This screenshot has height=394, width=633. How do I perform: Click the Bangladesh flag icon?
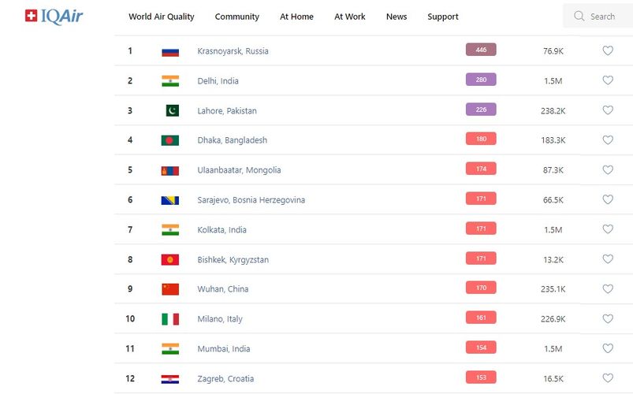click(x=170, y=140)
